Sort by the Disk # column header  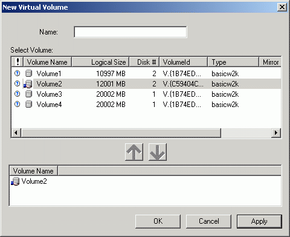(144, 62)
